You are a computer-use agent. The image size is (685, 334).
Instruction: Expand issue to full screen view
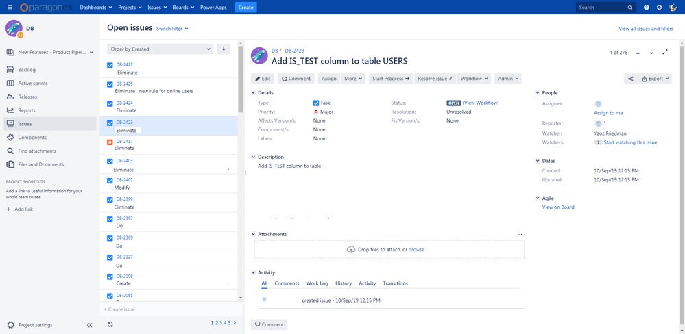coord(665,52)
